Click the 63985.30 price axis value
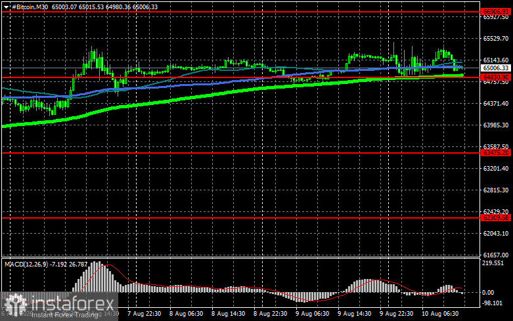Screen dimensions: 513x321 [x=496, y=125]
